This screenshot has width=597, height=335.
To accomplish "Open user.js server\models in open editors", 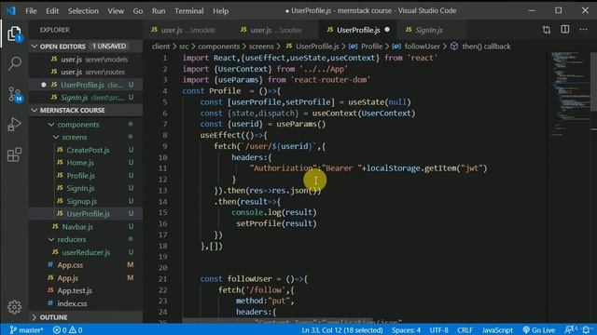I will pos(86,60).
